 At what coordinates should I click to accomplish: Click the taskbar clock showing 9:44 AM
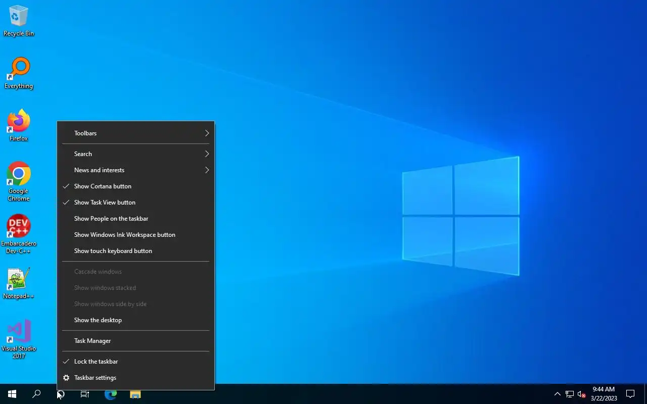604,394
